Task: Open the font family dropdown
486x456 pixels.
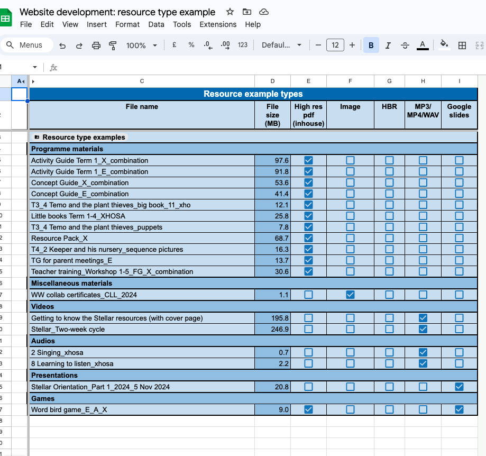Action: click(x=281, y=45)
